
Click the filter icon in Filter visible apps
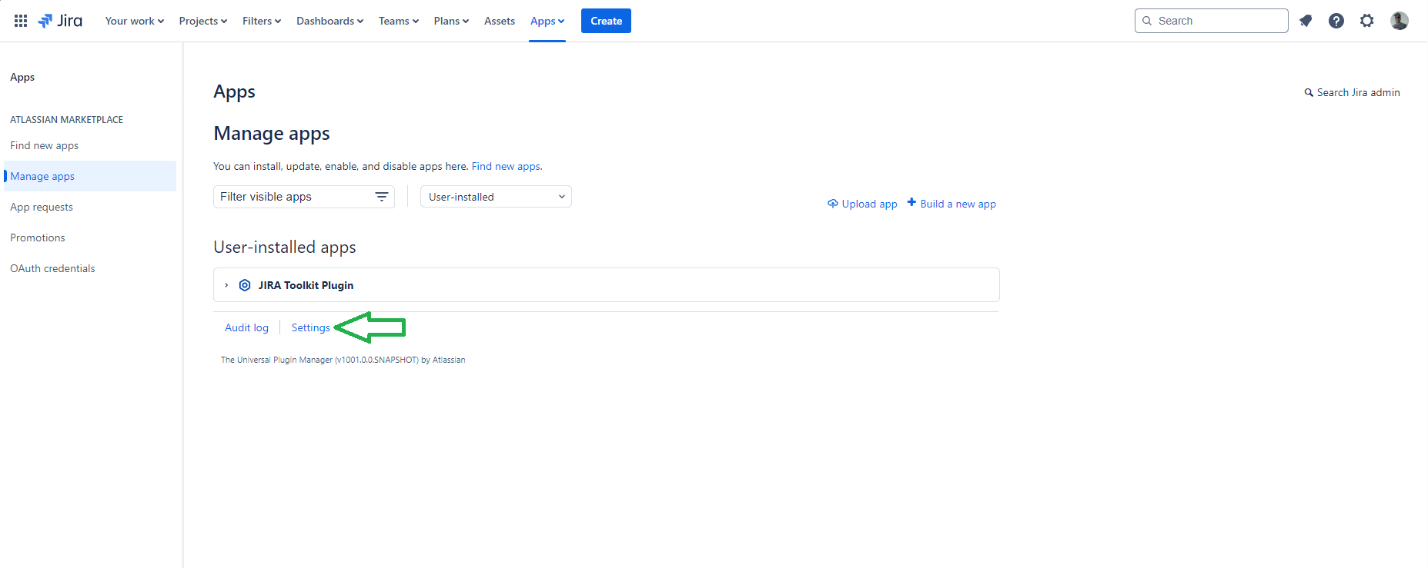pos(381,197)
